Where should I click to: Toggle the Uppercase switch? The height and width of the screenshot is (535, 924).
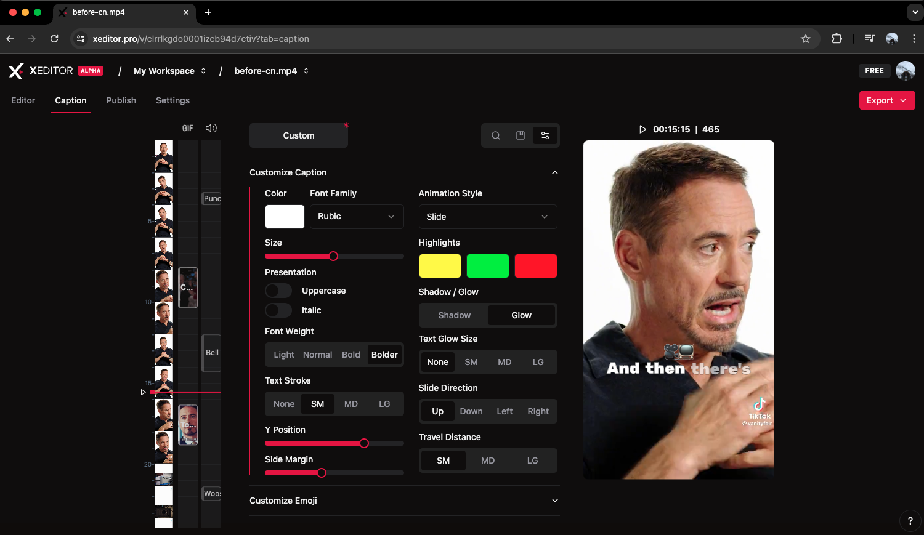[278, 291]
